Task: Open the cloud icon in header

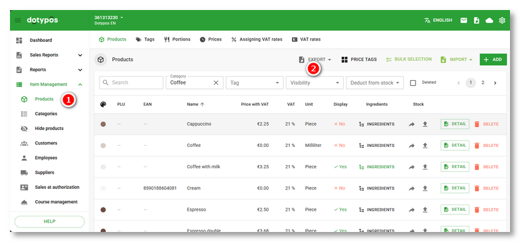Action: (x=489, y=21)
